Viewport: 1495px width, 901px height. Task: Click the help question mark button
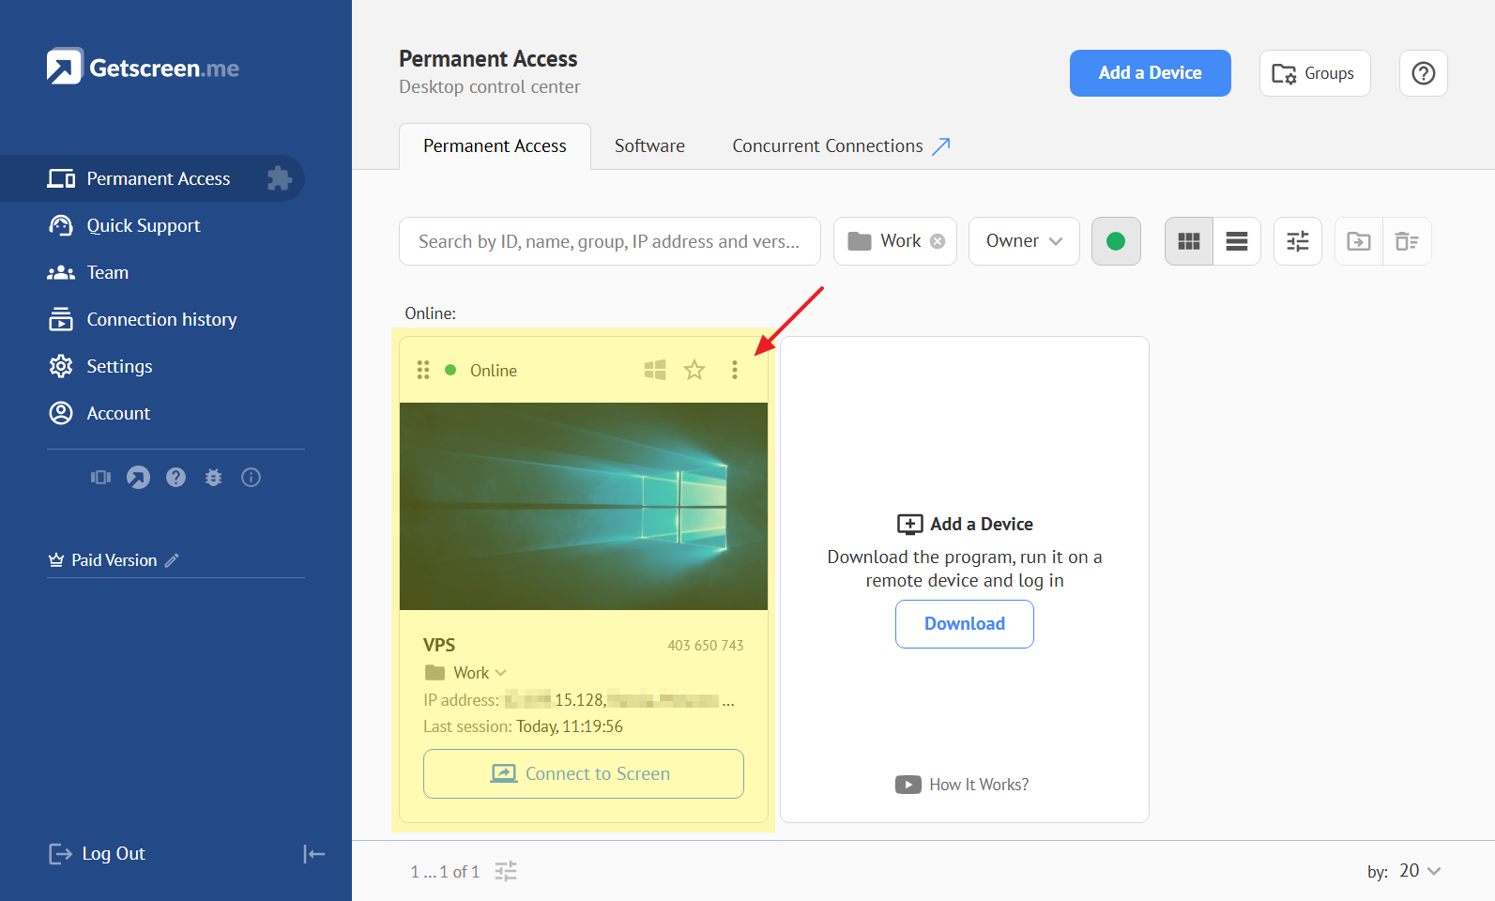(1423, 73)
